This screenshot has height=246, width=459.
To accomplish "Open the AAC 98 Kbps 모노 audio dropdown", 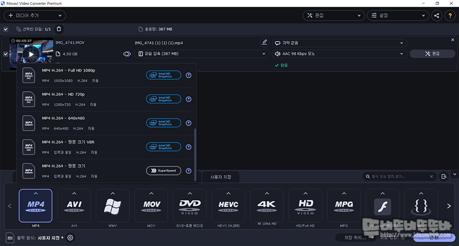I will [339, 54].
